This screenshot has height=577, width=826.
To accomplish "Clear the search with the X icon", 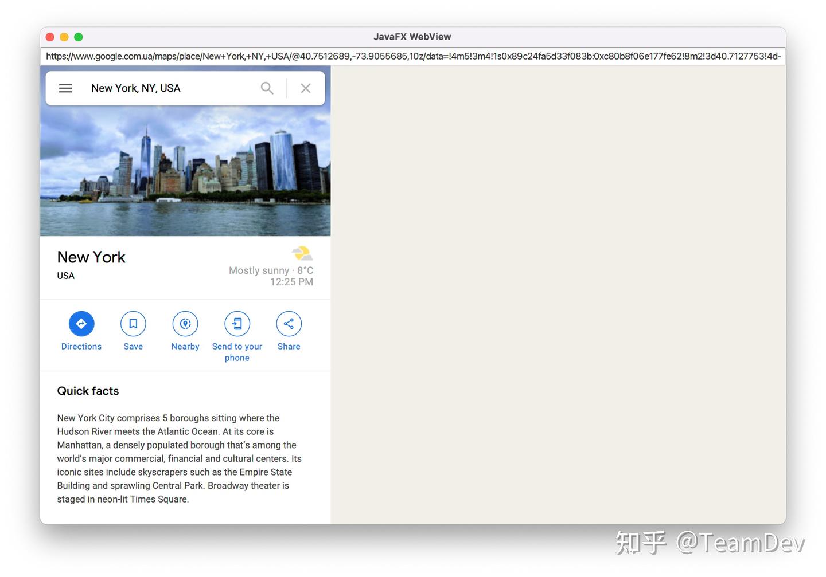I will point(305,88).
